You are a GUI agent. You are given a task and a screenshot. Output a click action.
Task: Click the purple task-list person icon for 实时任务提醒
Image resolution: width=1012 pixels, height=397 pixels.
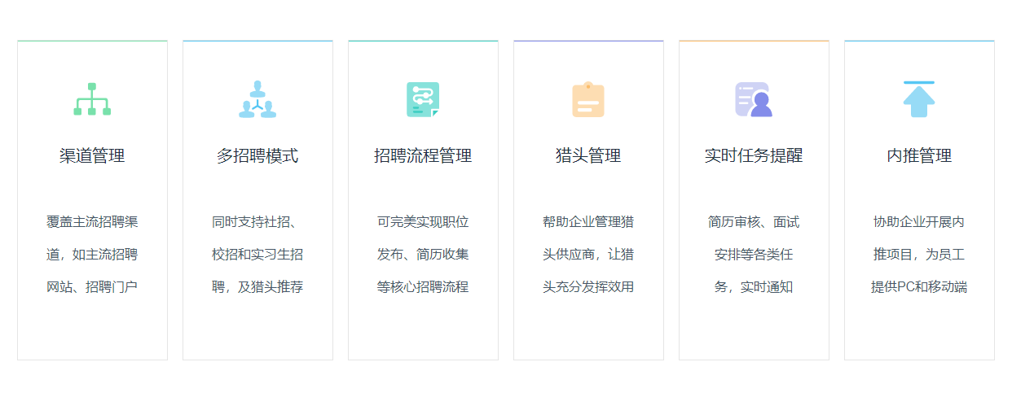[754, 99]
